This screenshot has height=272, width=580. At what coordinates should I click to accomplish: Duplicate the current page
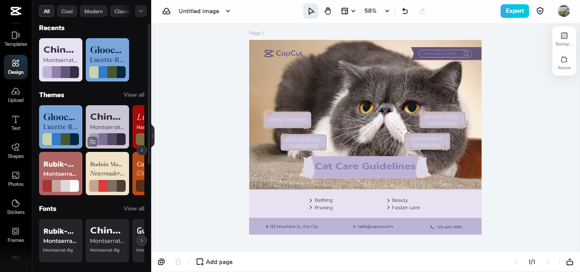(161, 262)
